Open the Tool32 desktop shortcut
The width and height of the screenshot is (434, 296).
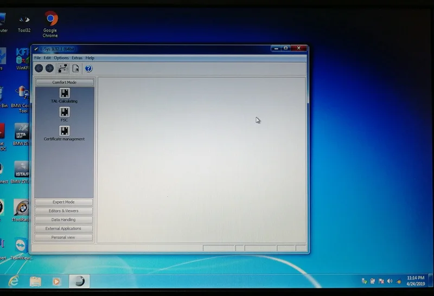point(24,23)
